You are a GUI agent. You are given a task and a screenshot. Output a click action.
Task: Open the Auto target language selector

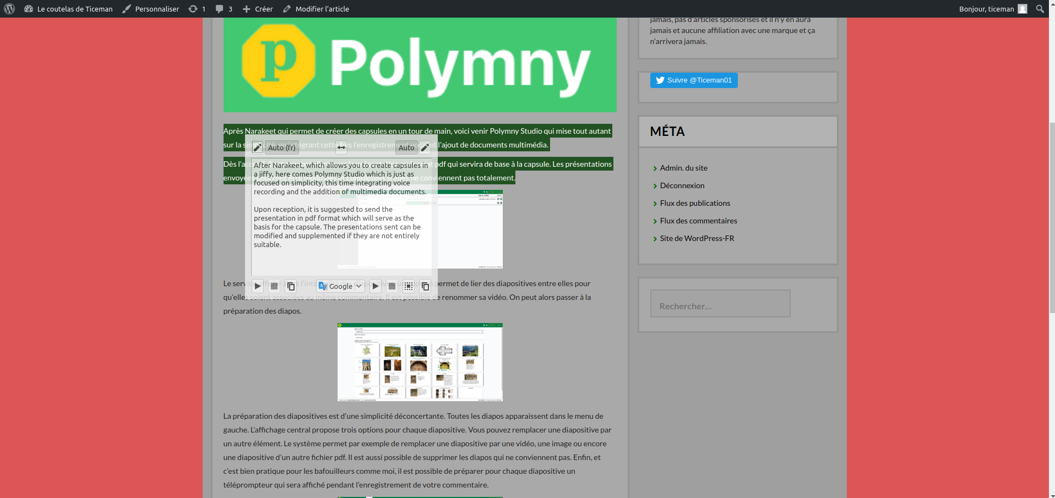406,147
